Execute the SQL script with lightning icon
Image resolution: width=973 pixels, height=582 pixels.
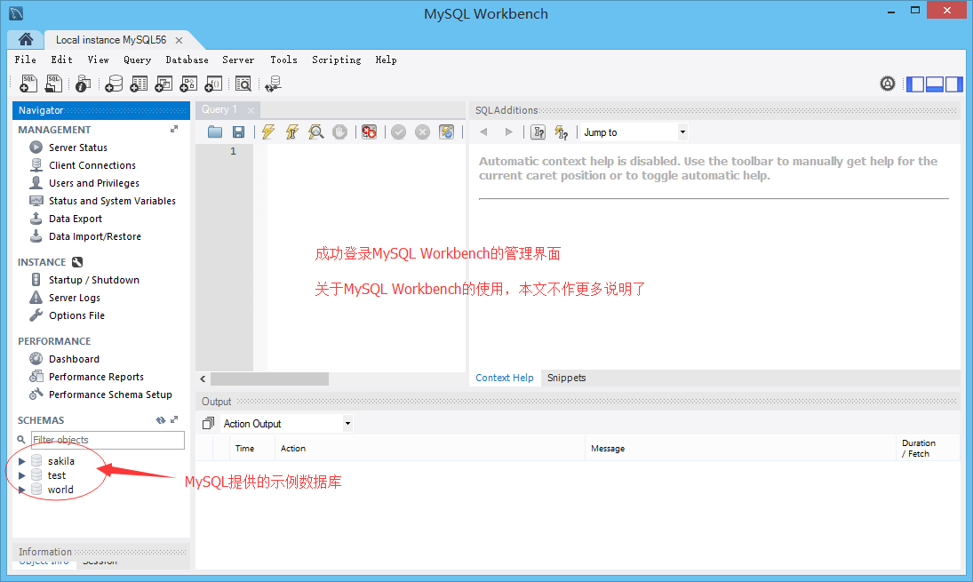click(268, 132)
